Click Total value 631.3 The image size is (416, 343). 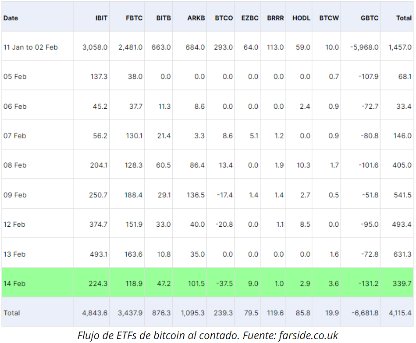(402, 254)
